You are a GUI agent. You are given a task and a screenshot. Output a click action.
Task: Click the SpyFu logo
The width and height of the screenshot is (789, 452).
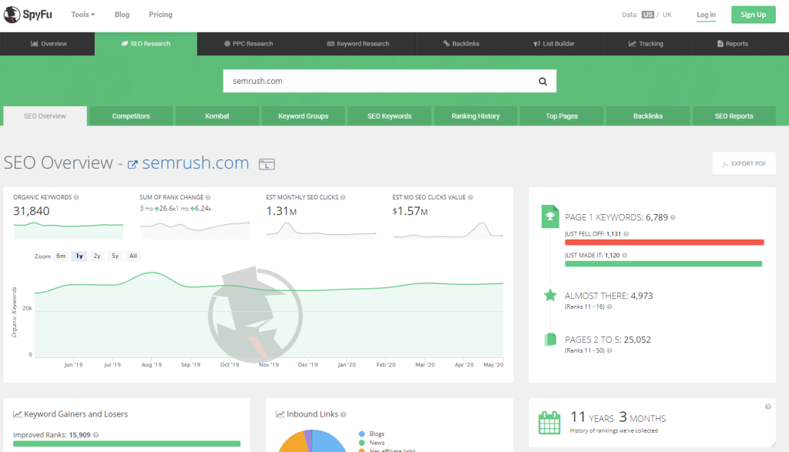29,15
